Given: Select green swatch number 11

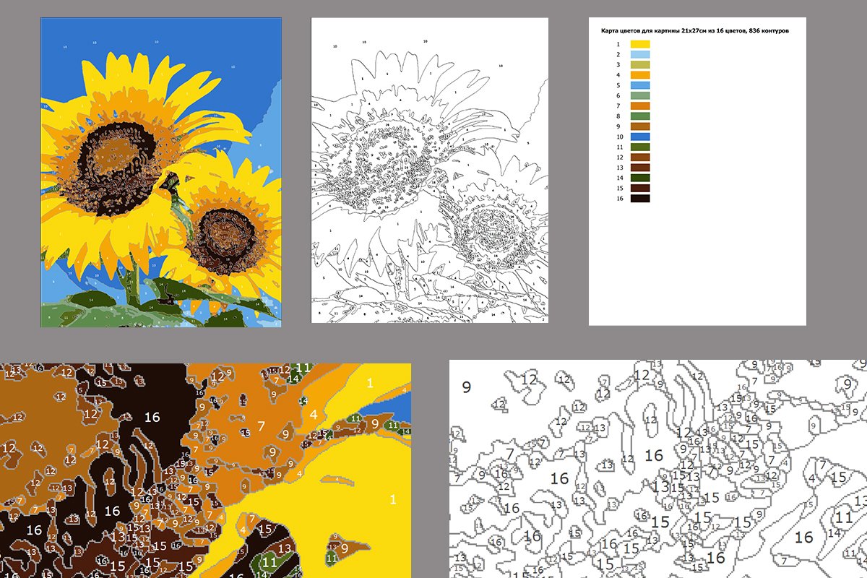Looking at the screenshot, I should coord(639,146).
